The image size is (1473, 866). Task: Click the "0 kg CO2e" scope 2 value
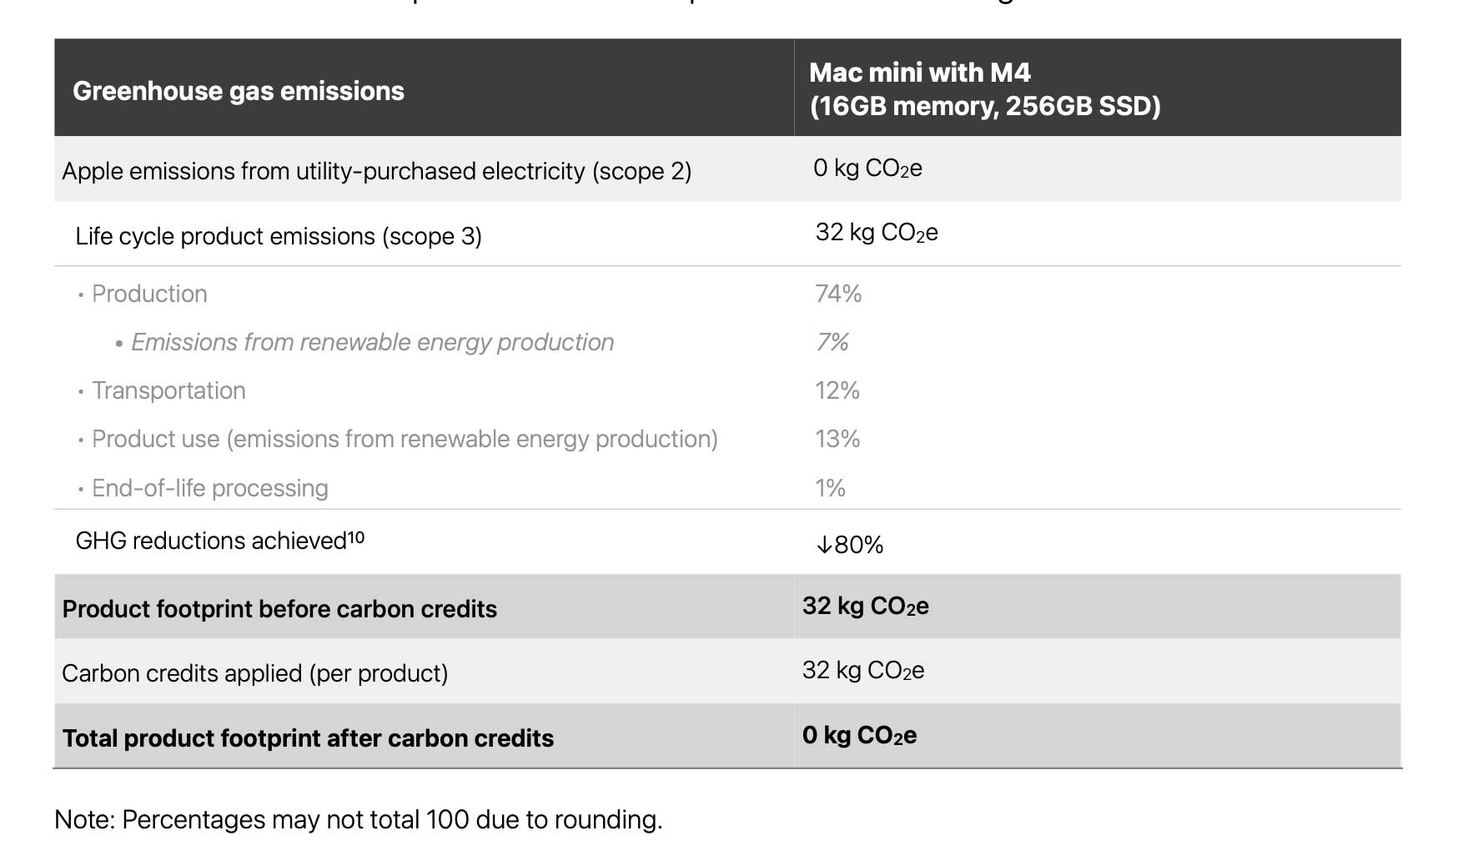(x=867, y=169)
